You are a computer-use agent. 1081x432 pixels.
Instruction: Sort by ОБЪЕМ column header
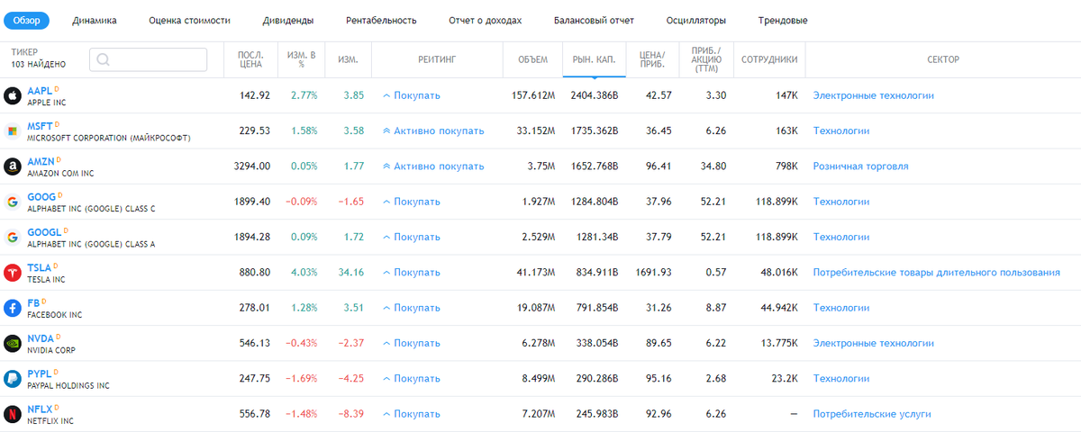pyautogui.click(x=532, y=59)
